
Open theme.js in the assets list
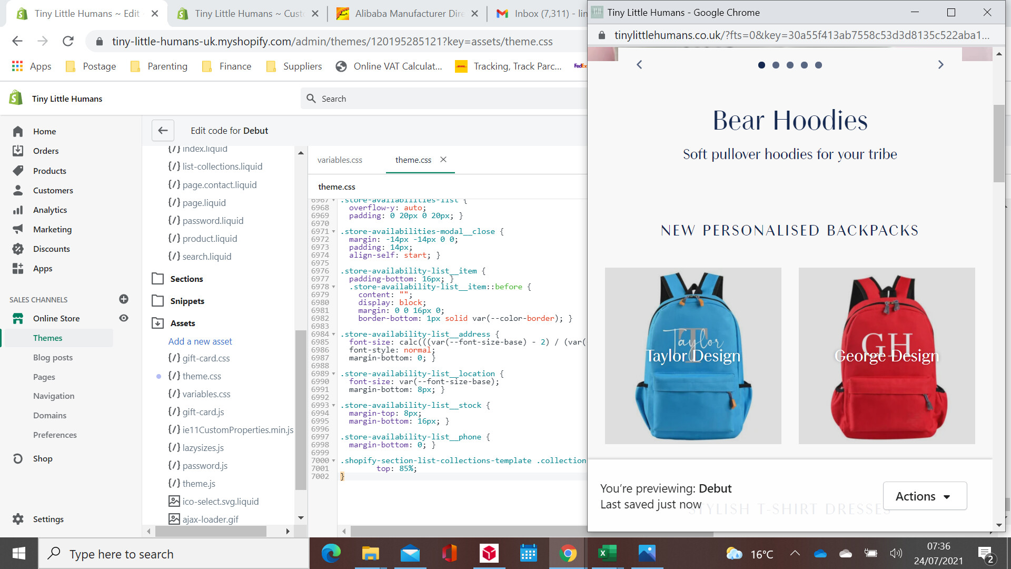(x=199, y=484)
